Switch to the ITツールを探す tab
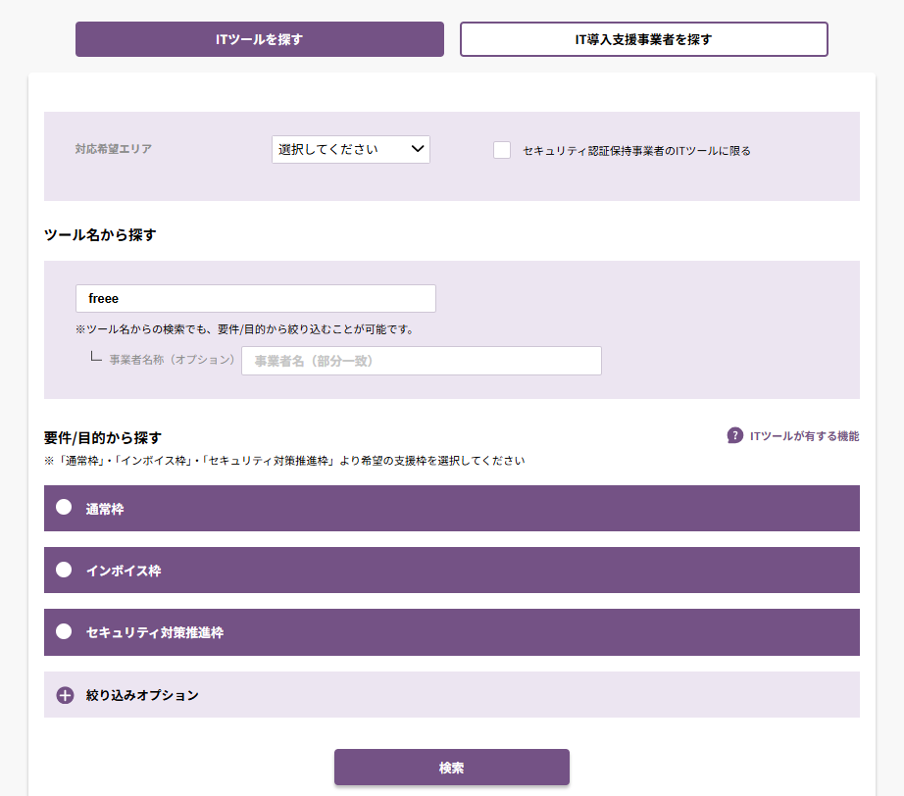This screenshot has height=796, width=904. click(260, 39)
